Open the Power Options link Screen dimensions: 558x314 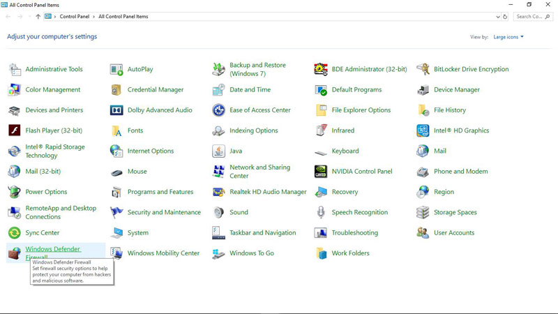coord(46,192)
